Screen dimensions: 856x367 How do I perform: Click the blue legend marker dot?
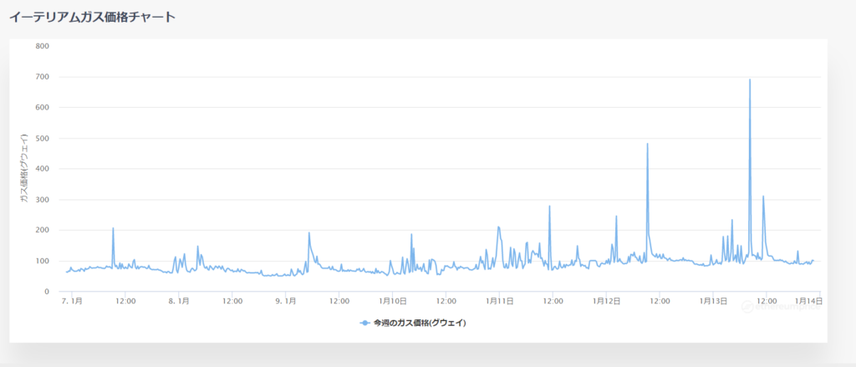pos(364,323)
